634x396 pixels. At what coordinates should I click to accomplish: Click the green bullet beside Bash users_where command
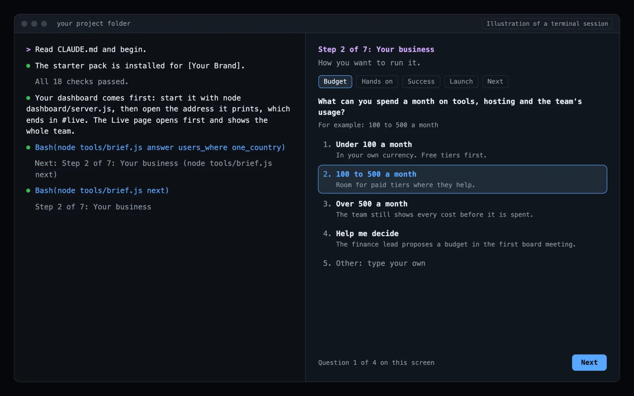(x=28, y=147)
